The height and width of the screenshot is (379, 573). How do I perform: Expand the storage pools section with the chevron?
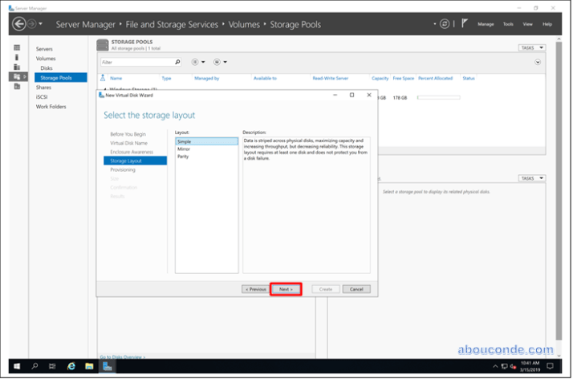538,62
